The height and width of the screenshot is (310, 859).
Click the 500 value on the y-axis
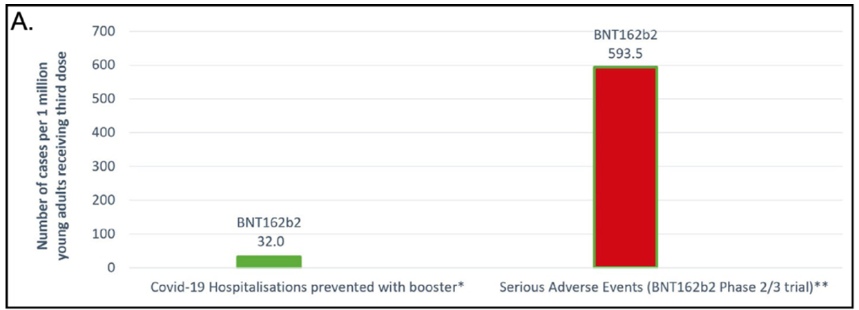click(102, 99)
